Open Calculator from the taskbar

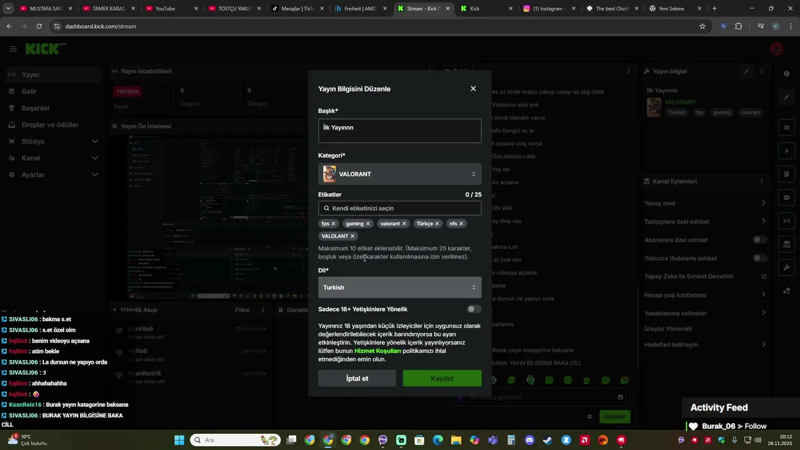tap(511, 440)
